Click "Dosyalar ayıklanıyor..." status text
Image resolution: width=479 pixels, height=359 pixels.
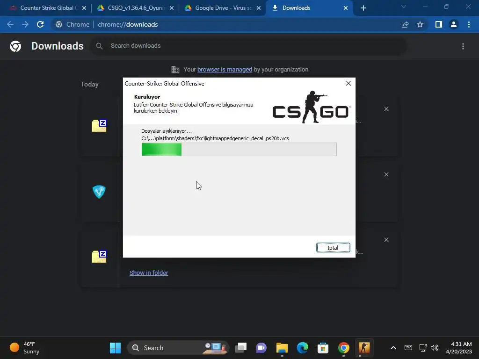(167, 131)
